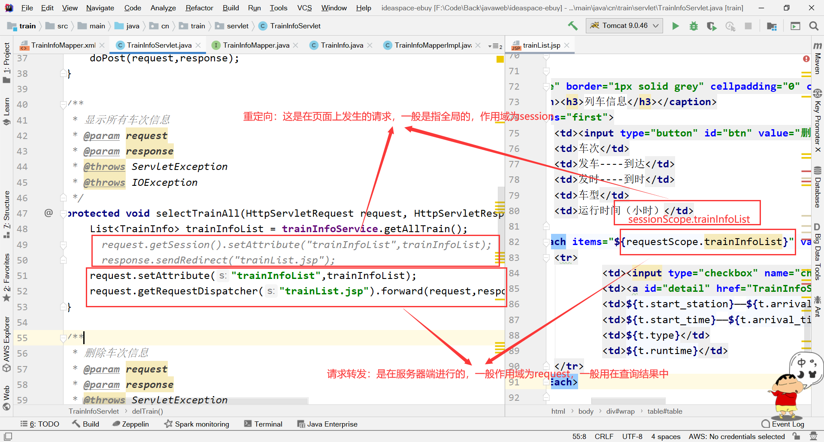Open Project Structure toolbar icon
The image size is (824, 442).
[x=772, y=26]
